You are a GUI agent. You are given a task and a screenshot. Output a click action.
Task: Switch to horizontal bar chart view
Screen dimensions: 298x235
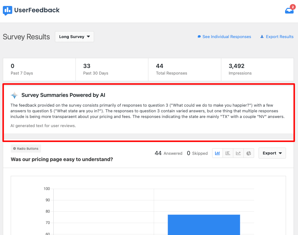(228, 153)
